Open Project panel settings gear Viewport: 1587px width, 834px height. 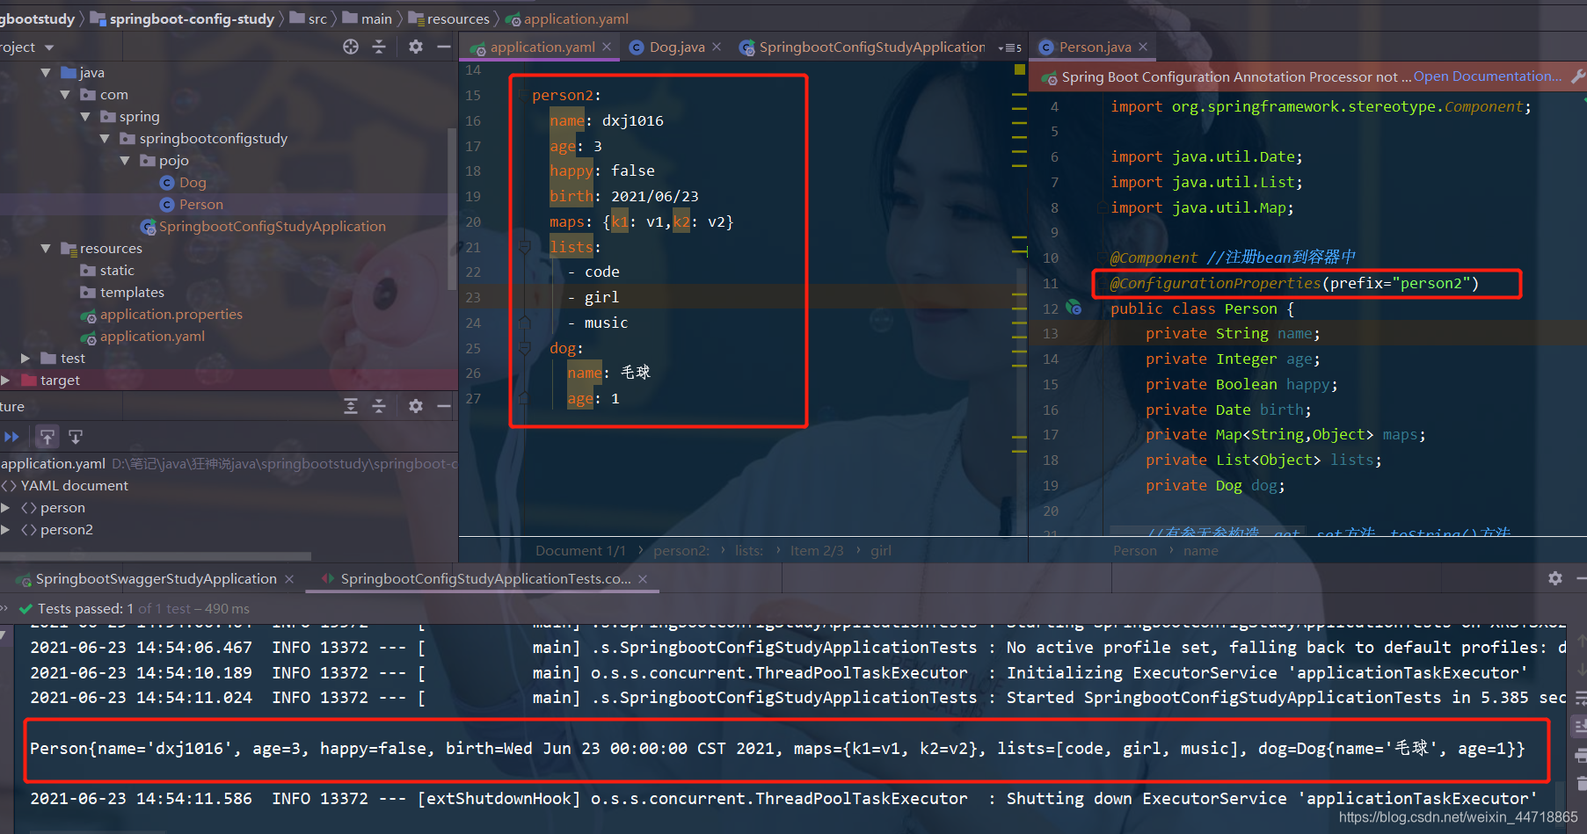[416, 47]
